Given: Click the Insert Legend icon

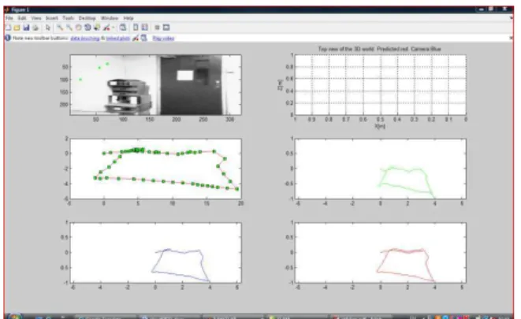Looking at the screenshot, I should [x=144, y=28].
